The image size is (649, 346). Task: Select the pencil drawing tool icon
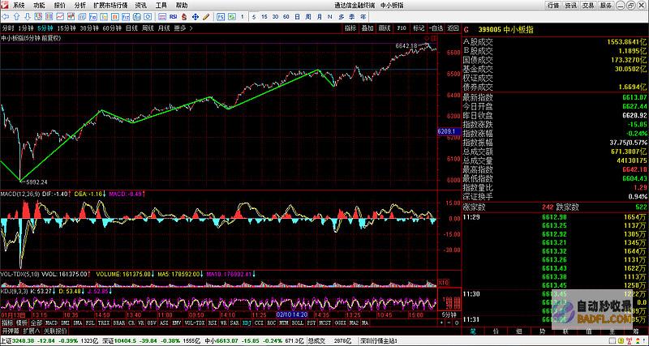pos(206,17)
